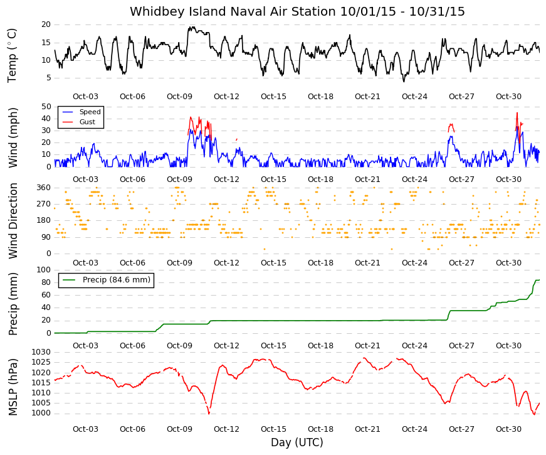Click the 360 wind direction y-axis tick
Viewport: 546px width, 455px height.
coord(43,188)
